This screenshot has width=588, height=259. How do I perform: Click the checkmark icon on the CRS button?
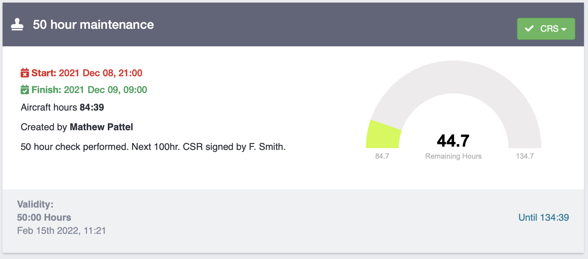[x=529, y=28]
